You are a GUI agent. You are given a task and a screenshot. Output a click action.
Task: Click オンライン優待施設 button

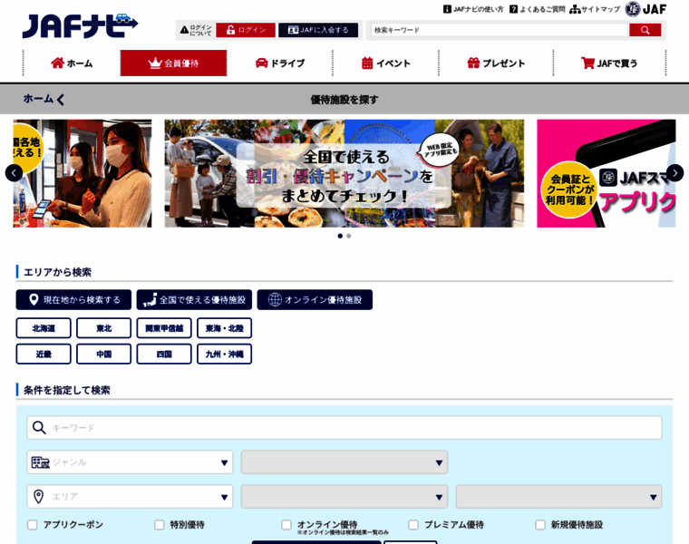[x=315, y=300]
